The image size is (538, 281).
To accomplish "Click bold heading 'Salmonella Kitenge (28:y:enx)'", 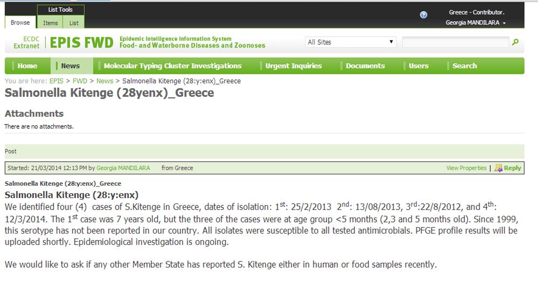I will [x=71, y=195].
